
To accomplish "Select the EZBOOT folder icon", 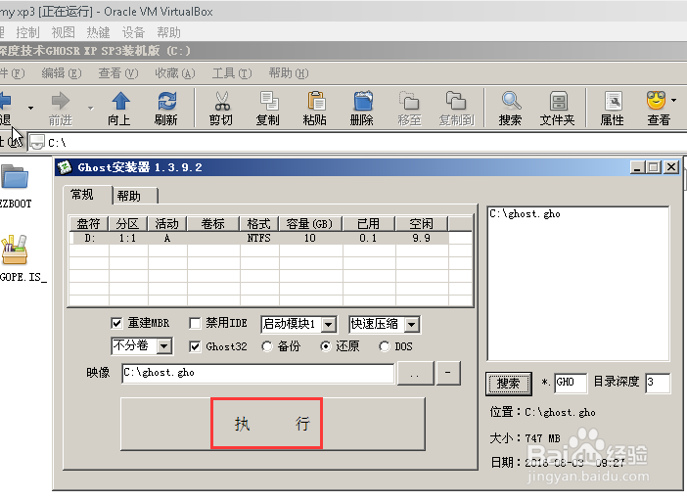I will point(15,177).
